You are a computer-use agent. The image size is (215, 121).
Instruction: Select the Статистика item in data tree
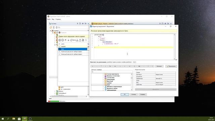(111, 78)
